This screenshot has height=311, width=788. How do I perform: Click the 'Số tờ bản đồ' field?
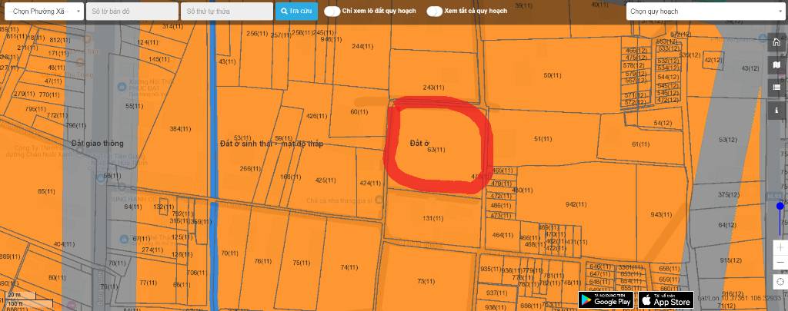pos(132,12)
